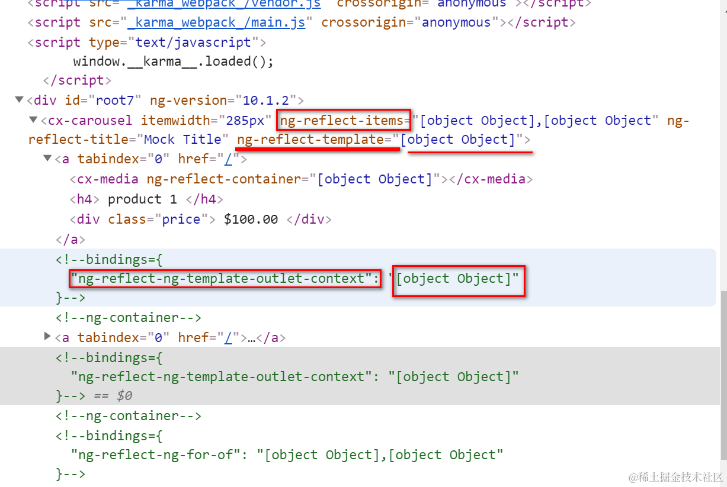Collapse the div id="root7" node
This screenshot has width=727, height=487.
[20, 100]
